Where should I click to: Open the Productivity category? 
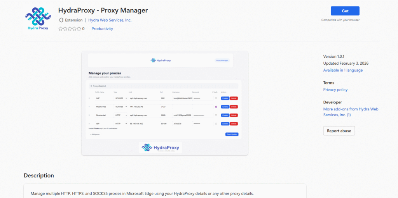[102, 29]
